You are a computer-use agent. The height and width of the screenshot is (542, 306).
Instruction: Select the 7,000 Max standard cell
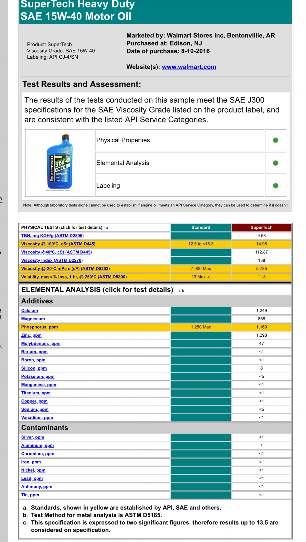click(201, 269)
